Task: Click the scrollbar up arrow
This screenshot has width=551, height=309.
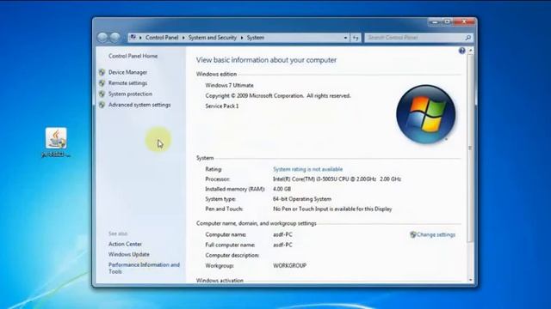Action: (x=470, y=51)
